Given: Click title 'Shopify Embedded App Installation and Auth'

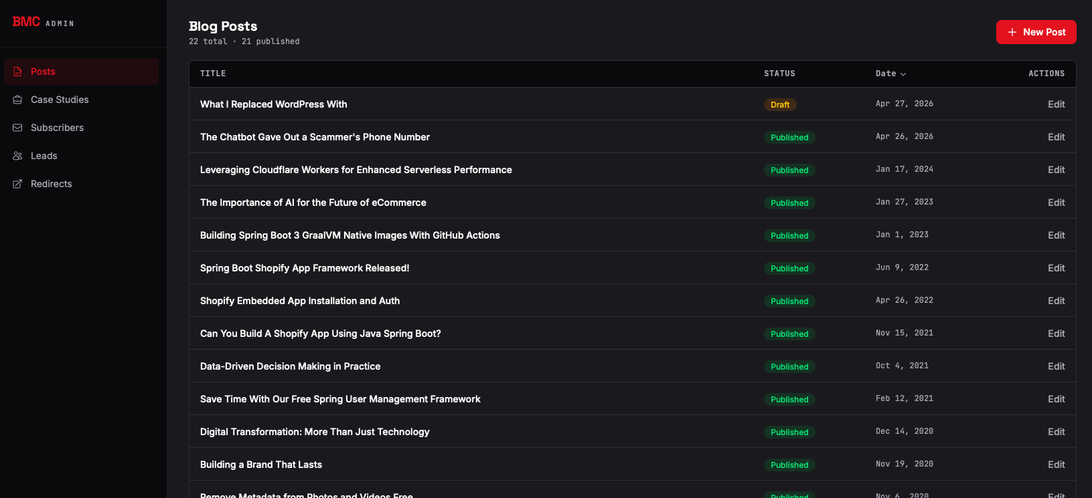Looking at the screenshot, I should click(300, 301).
